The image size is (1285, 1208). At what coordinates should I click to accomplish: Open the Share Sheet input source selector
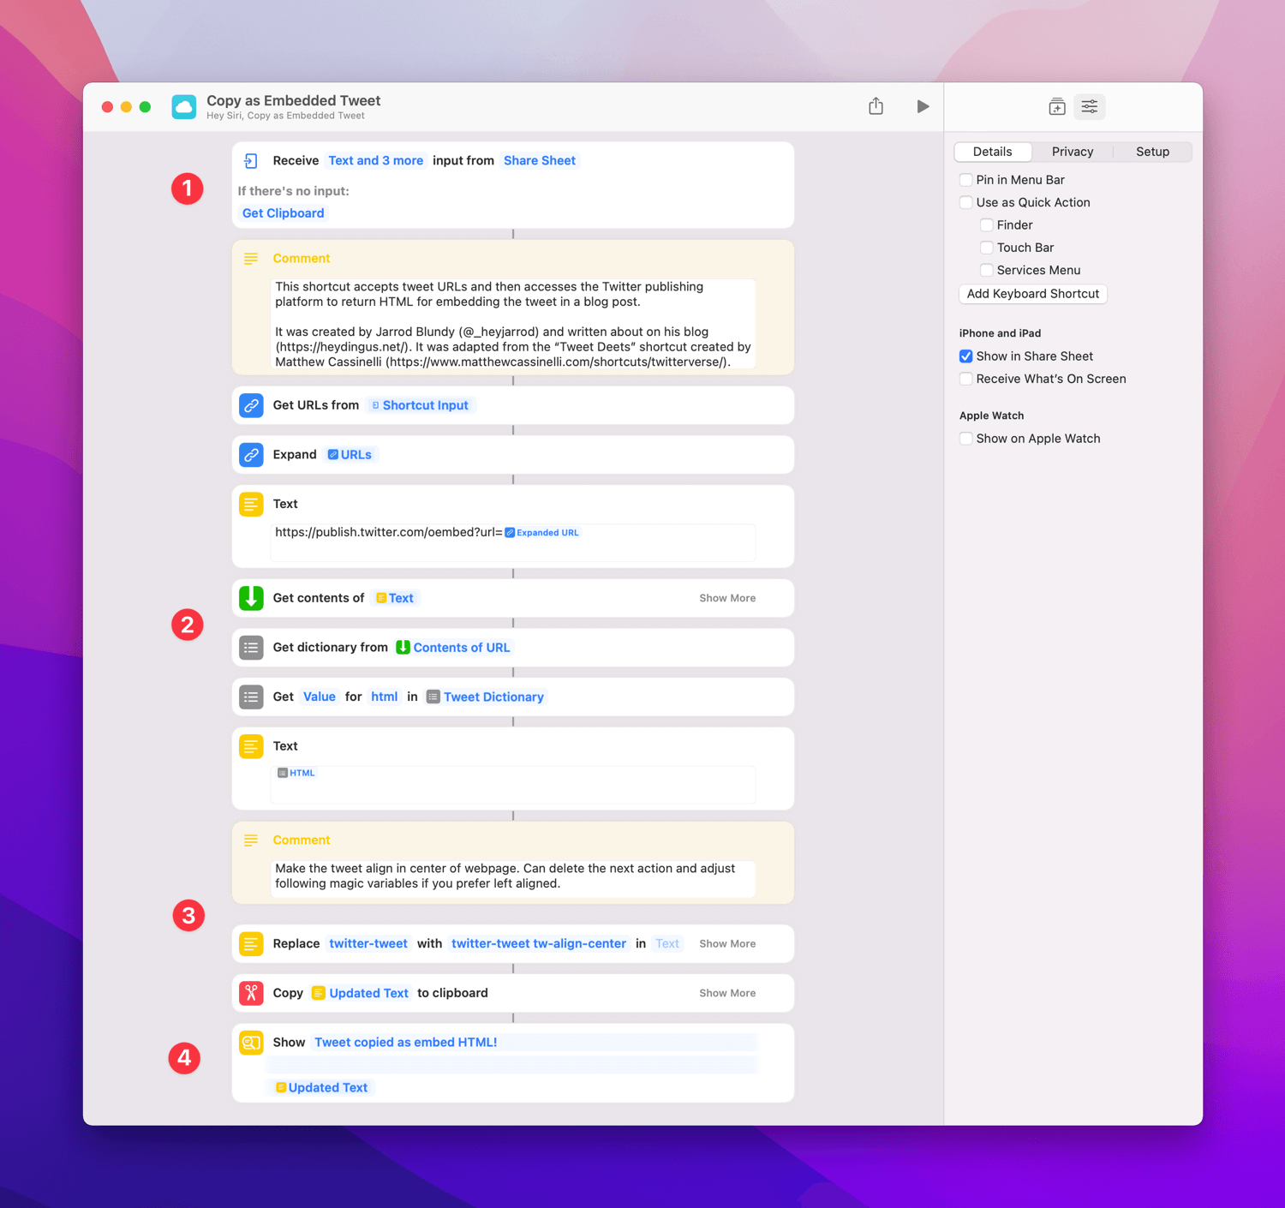click(540, 161)
